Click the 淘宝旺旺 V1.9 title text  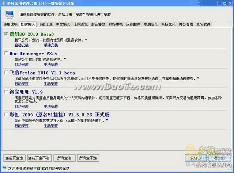pyautogui.click(x=26, y=92)
